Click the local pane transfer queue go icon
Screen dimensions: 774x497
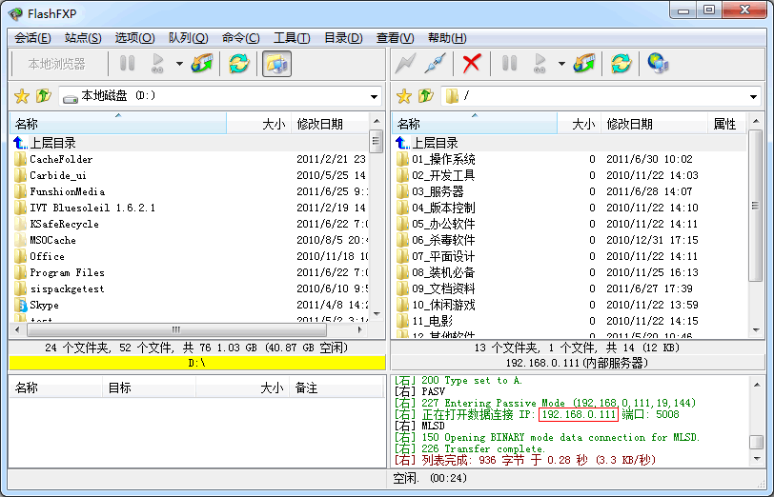click(157, 64)
